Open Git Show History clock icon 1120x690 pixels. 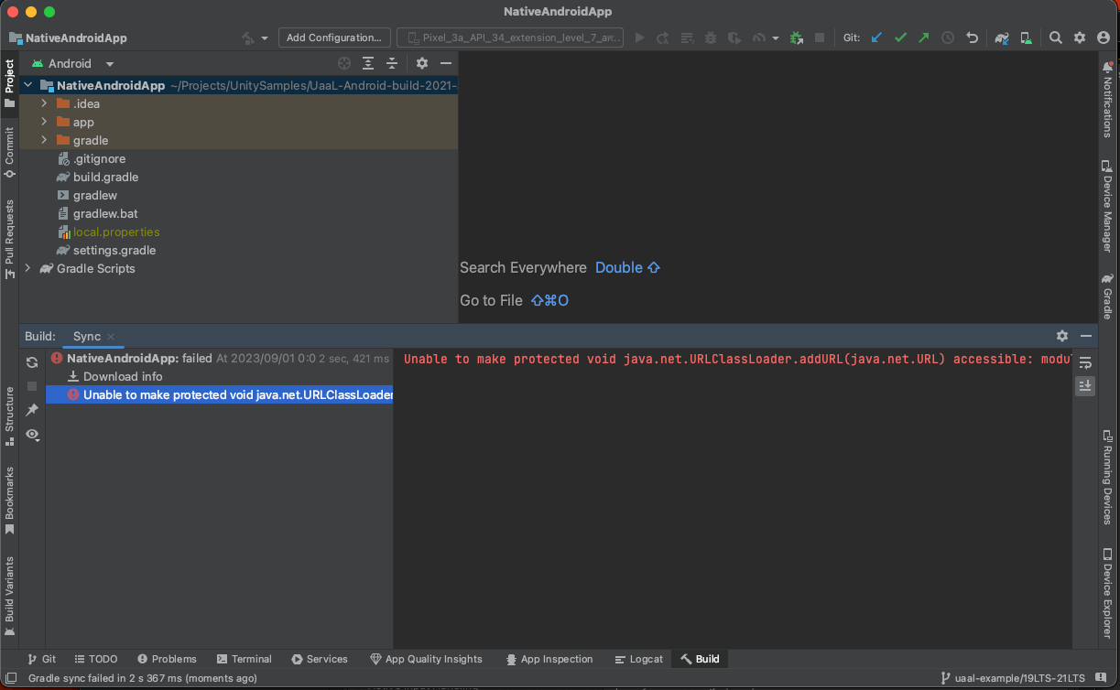tap(948, 38)
